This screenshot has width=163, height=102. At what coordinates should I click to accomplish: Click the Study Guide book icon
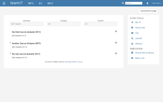pyautogui.click(x=132, y=28)
